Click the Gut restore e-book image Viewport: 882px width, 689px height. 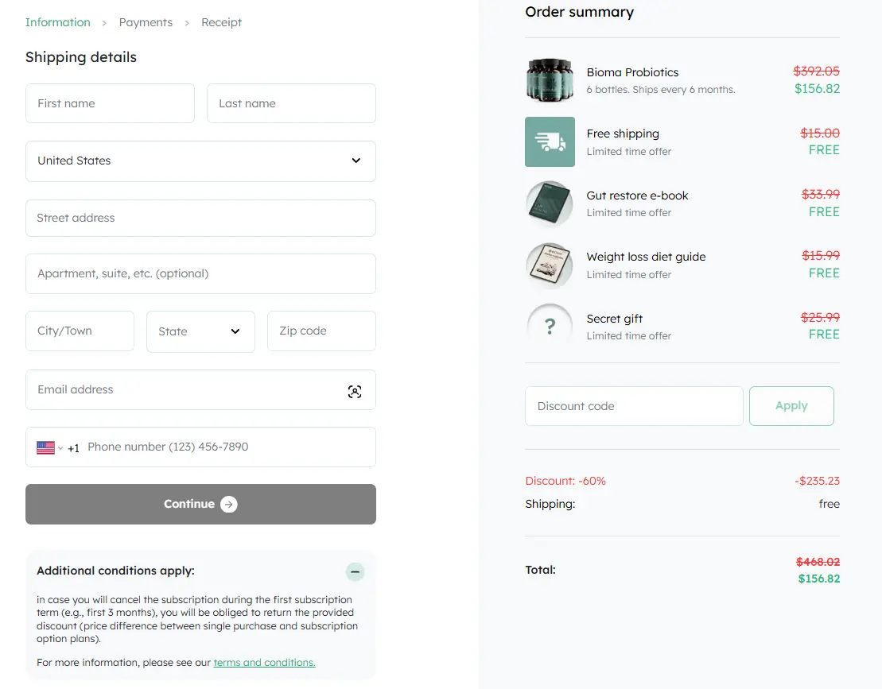(x=550, y=203)
